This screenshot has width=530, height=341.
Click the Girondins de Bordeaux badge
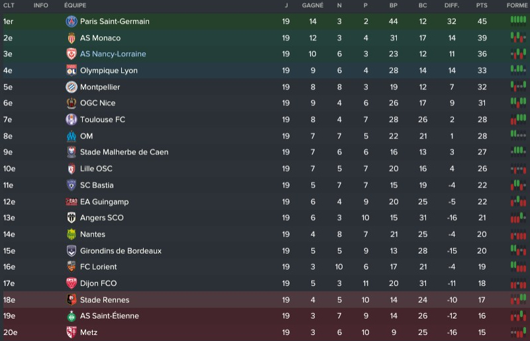click(72, 250)
